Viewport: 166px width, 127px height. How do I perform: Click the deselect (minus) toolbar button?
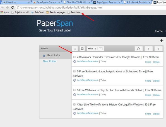point(82,49)
